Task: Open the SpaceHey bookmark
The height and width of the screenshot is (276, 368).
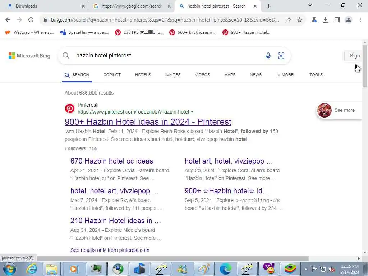Action: [85, 32]
